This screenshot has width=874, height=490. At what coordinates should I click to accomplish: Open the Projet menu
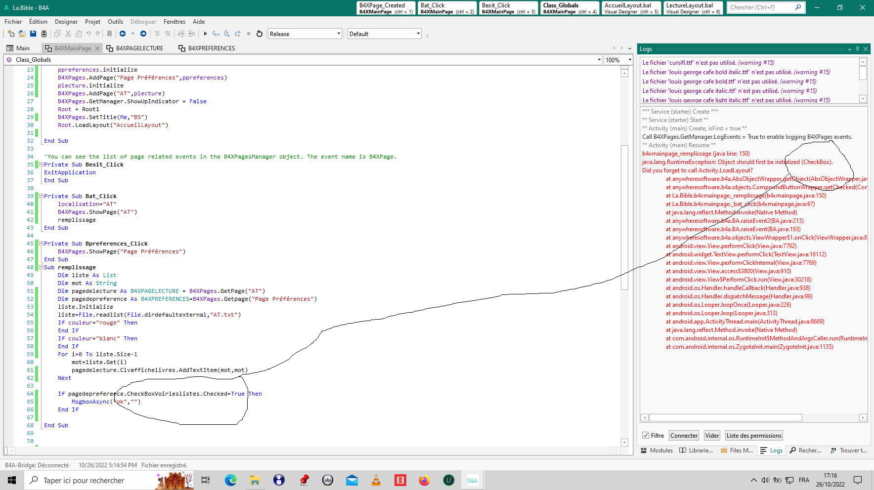92,21
